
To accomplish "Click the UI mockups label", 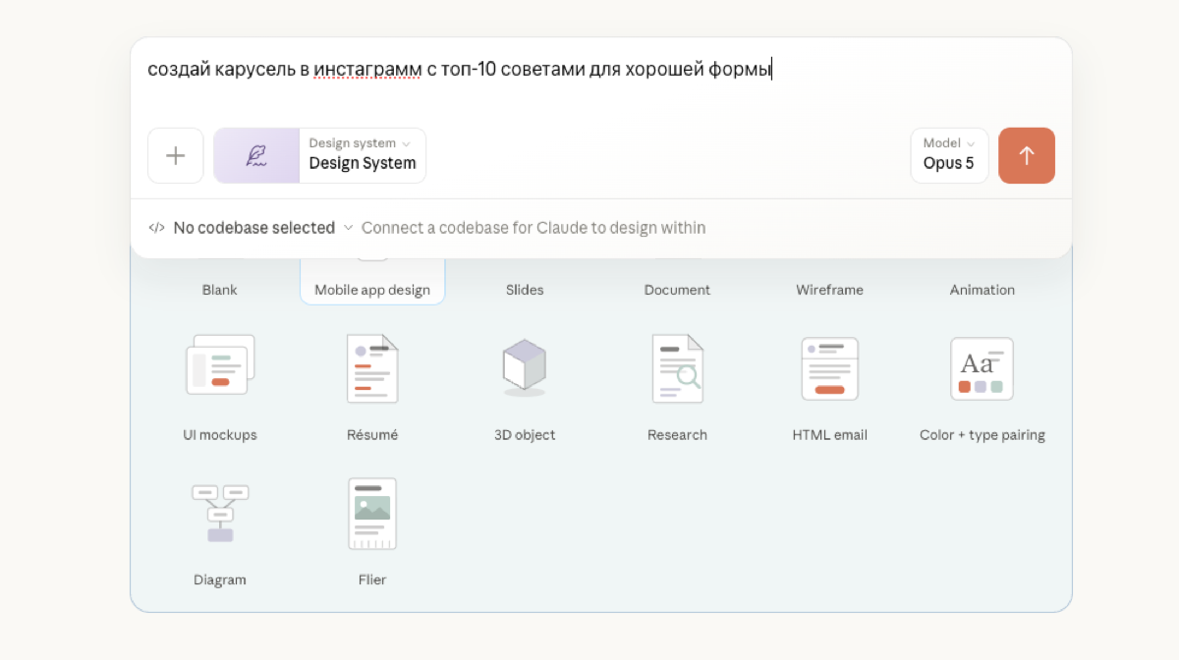I will (x=220, y=435).
